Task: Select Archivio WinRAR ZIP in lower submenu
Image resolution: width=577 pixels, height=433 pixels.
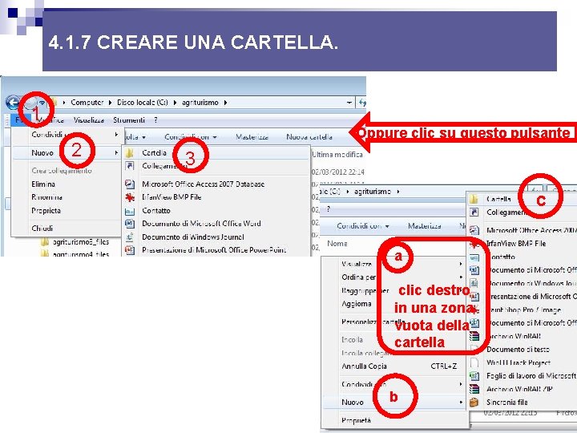Action: pos(519,389)
